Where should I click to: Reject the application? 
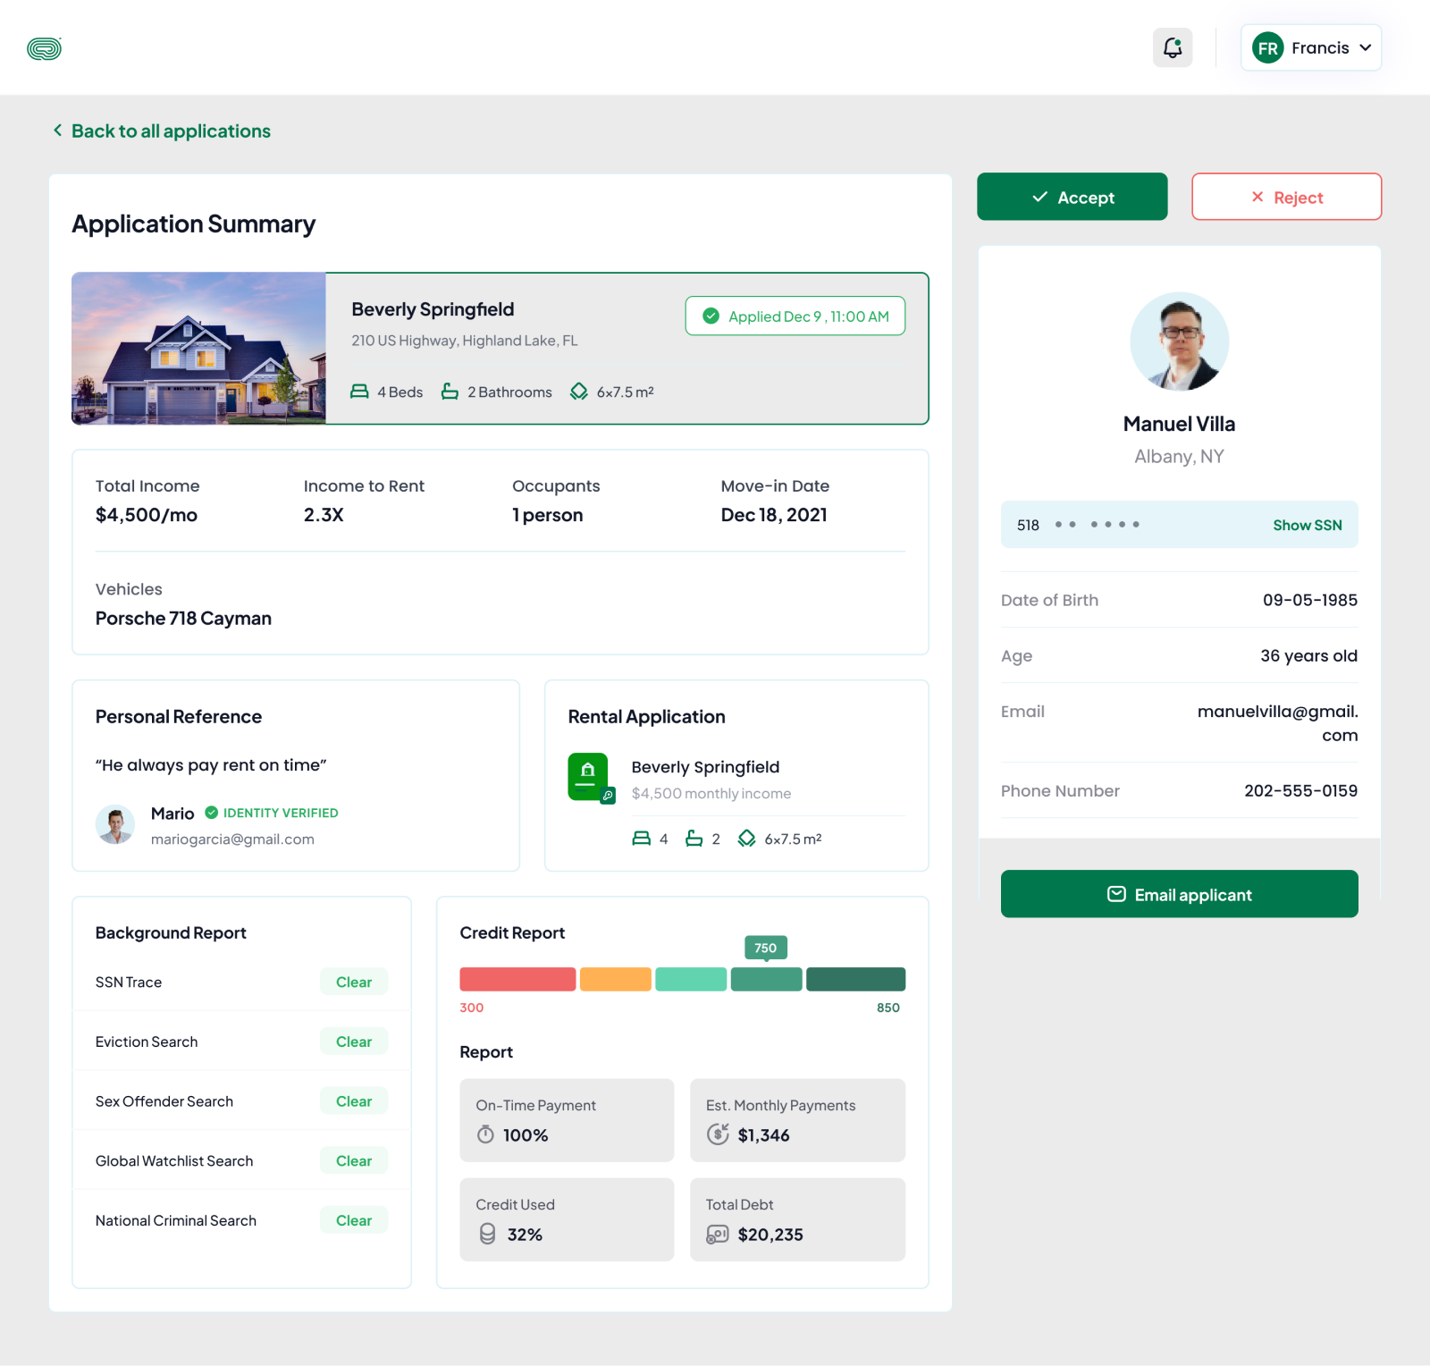point(1287,197)
